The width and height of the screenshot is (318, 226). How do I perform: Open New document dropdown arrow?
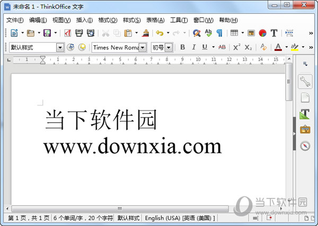[22, 33]
